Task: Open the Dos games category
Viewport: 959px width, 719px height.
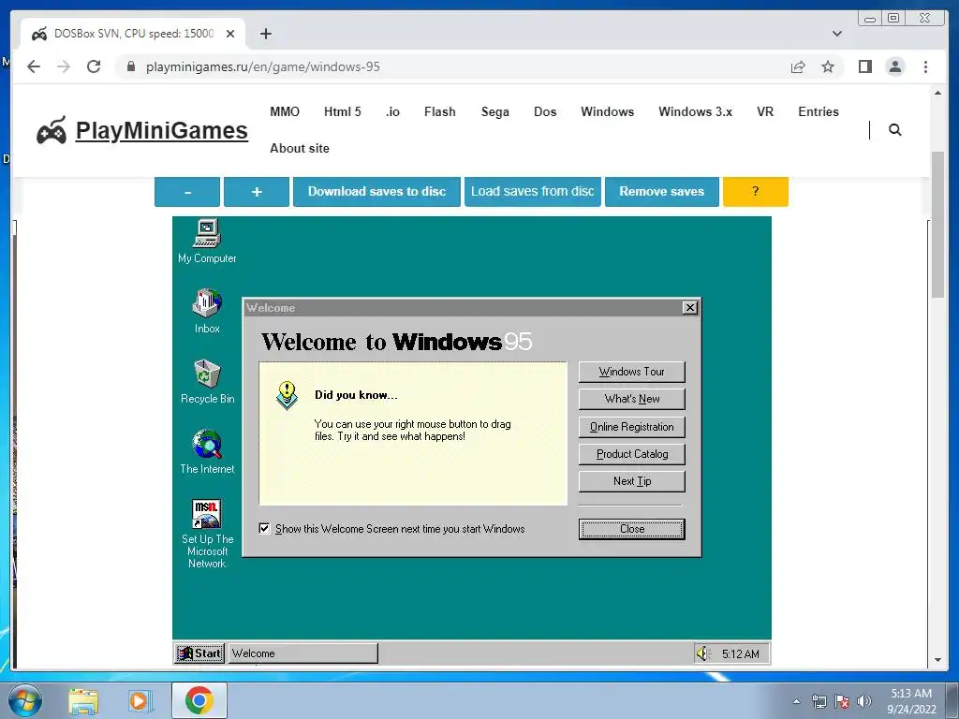Action: click(x=545, y=112)
